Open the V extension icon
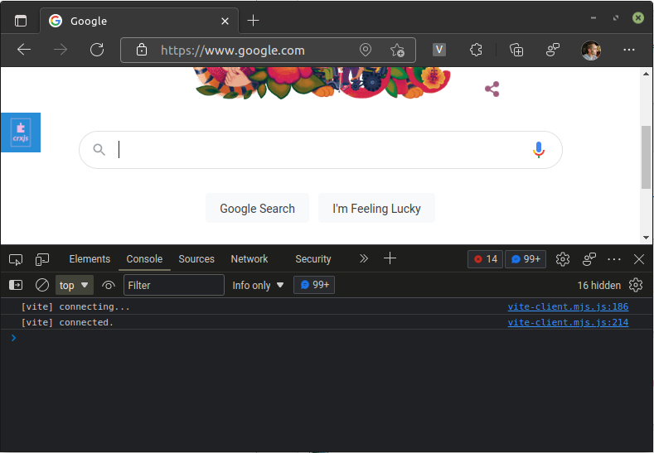This screenshot has width=654, height=453. pos(438,50)
